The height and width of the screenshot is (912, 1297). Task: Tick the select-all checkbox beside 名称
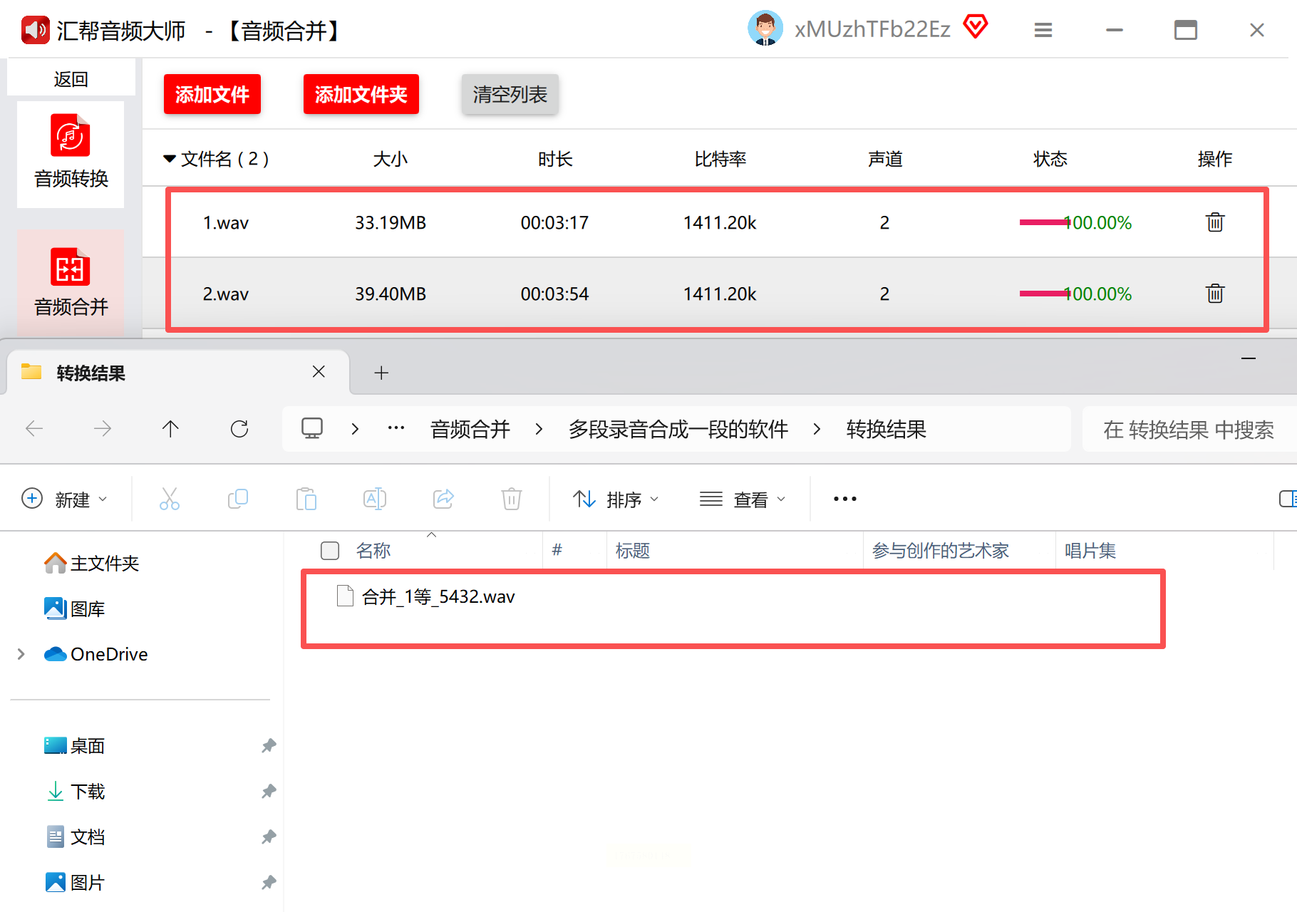[330, 551]
